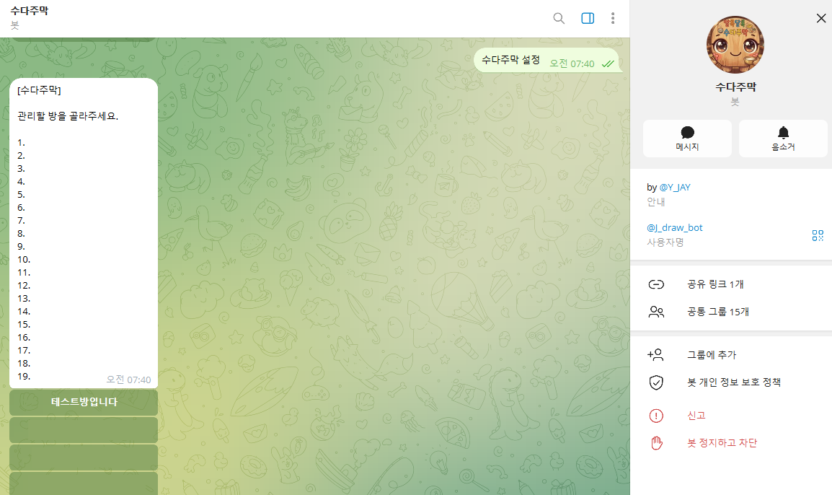Click the @J_draw_bot username
The image size is (832, 495).
click(674, 227)
